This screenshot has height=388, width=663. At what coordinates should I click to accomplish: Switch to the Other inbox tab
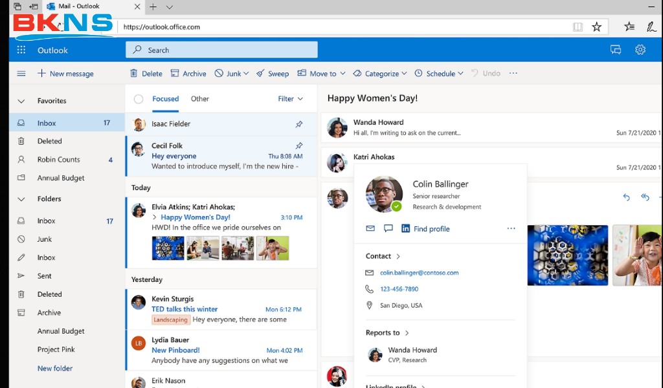[199, 98]
